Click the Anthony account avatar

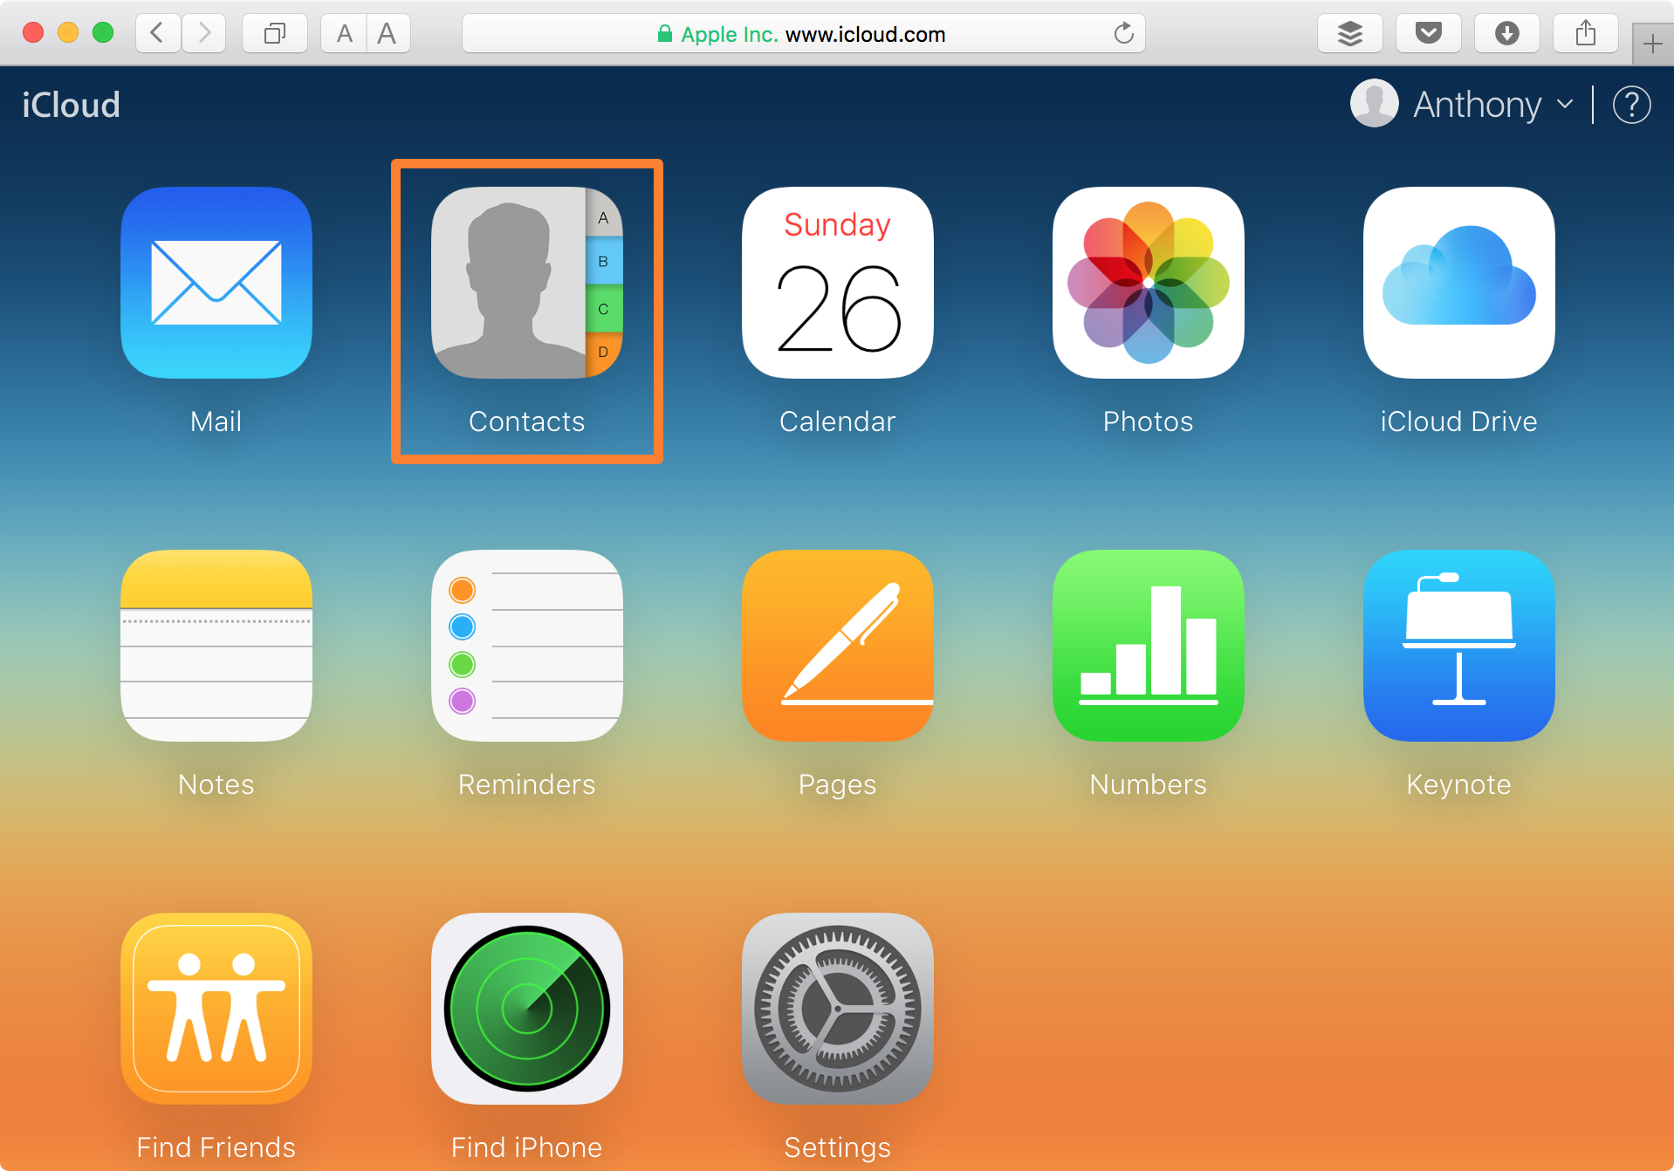pos(1375,103)
